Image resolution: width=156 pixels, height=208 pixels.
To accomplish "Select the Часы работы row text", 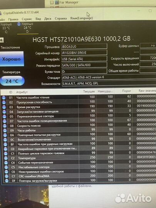I will (27, 131).
